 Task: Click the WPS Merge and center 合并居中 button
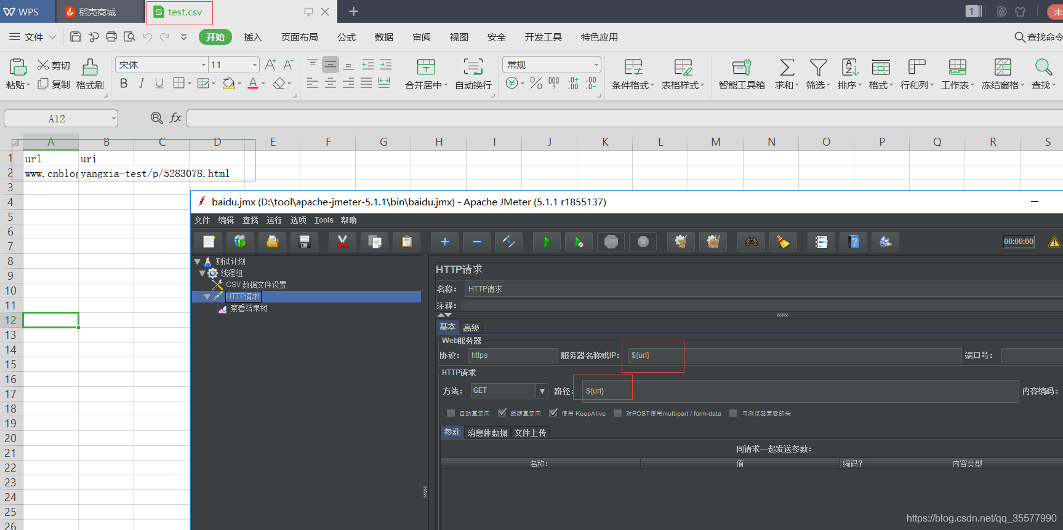[426, 74]
